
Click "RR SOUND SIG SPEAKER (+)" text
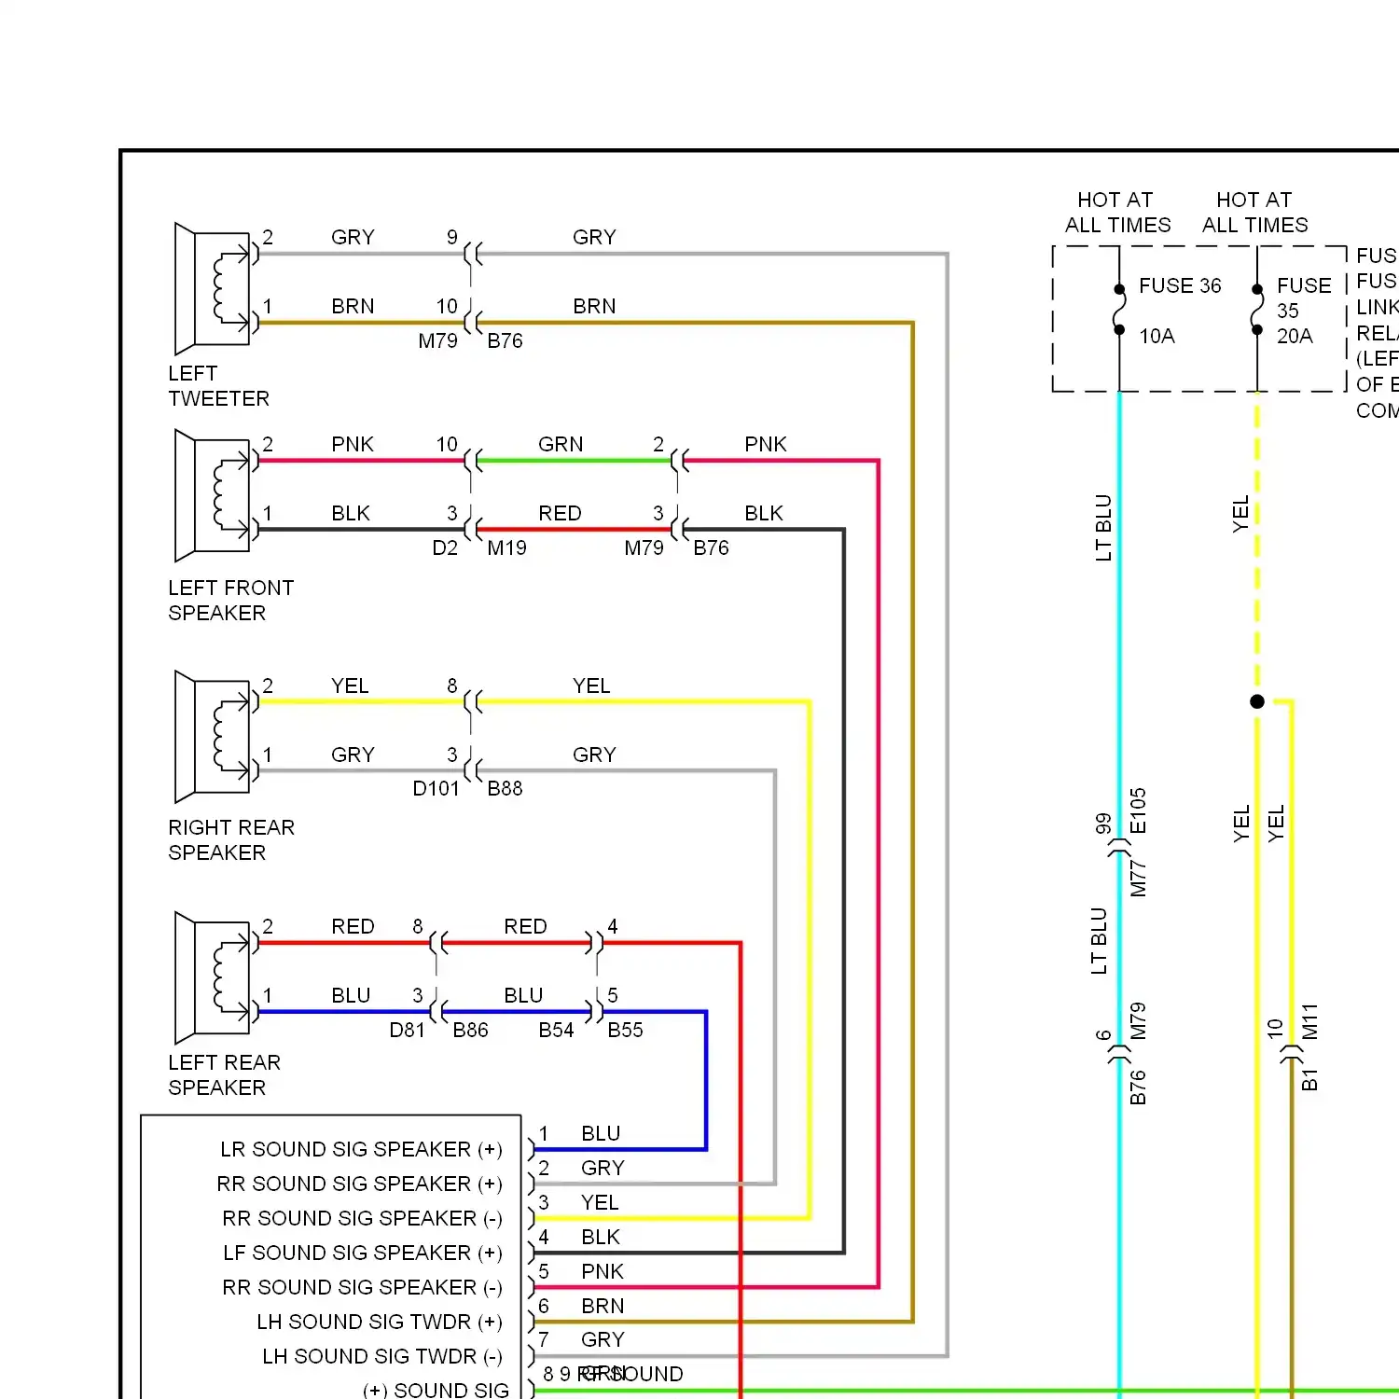click(359, 1184)
